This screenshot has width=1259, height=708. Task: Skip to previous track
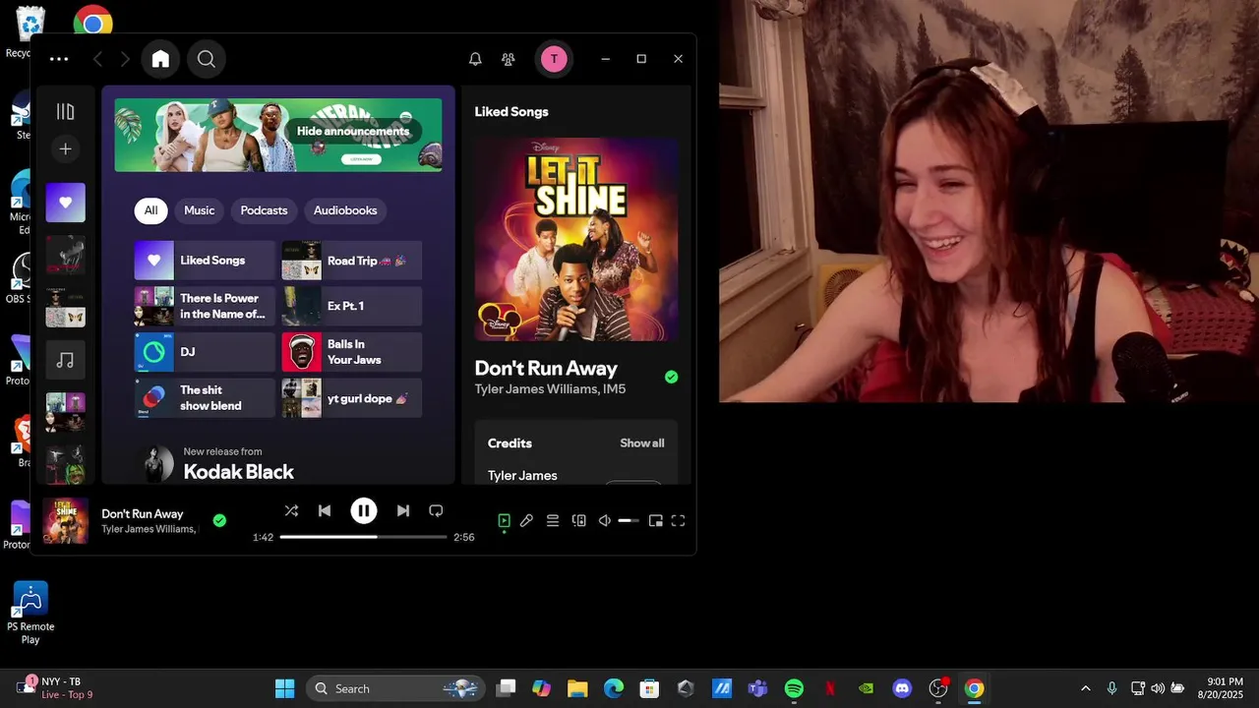tap(325, 510)
